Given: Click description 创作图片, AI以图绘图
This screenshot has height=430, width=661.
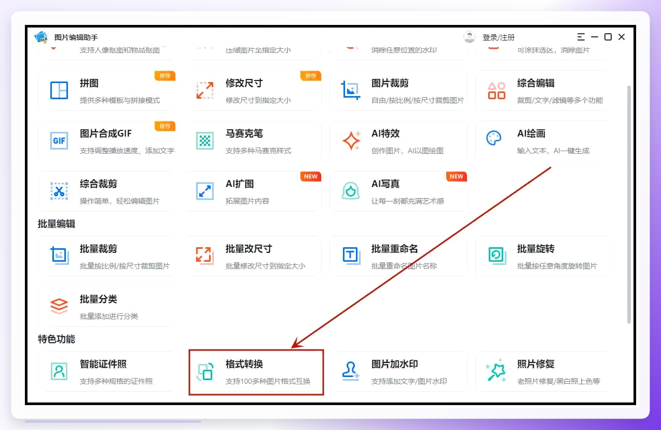Looking at the screenshot, I should tap(407, 151).
